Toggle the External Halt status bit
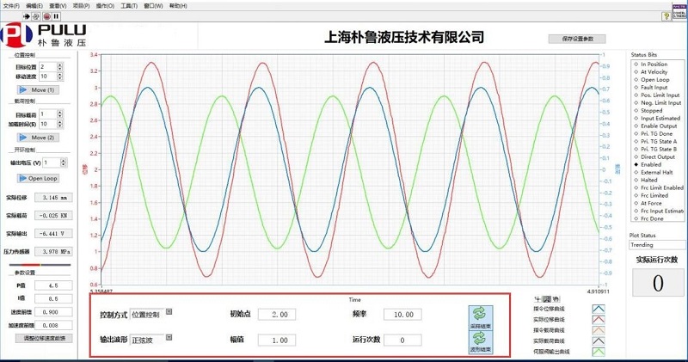688x362 pixels. tap(636, 173)
